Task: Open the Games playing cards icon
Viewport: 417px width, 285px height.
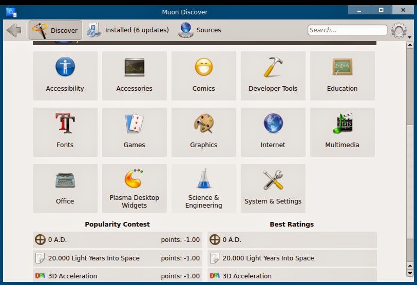Action: tap(135, 123)
